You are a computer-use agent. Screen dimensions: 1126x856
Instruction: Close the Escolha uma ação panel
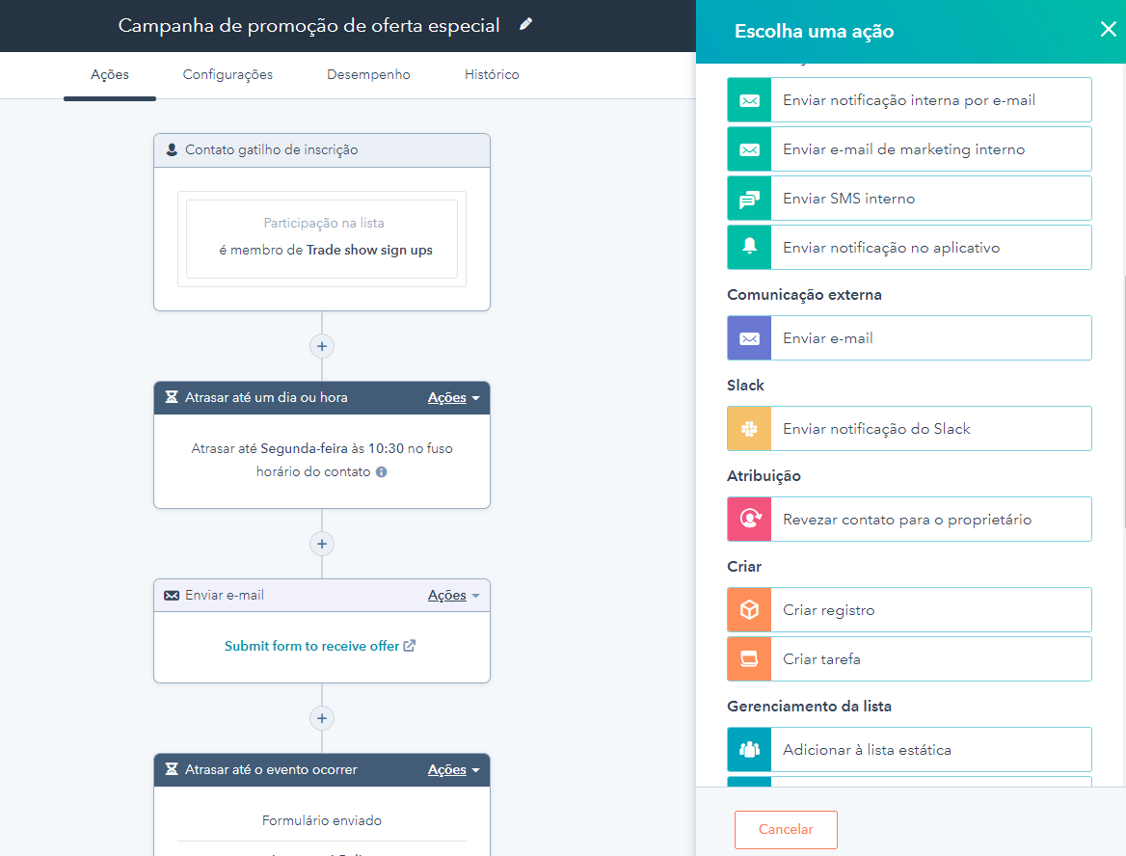[x=1108, y=30]
